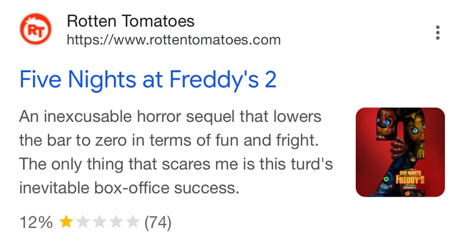
Task: Click the Rotten Tomatoes site name
Action: [x=130, y=21]
